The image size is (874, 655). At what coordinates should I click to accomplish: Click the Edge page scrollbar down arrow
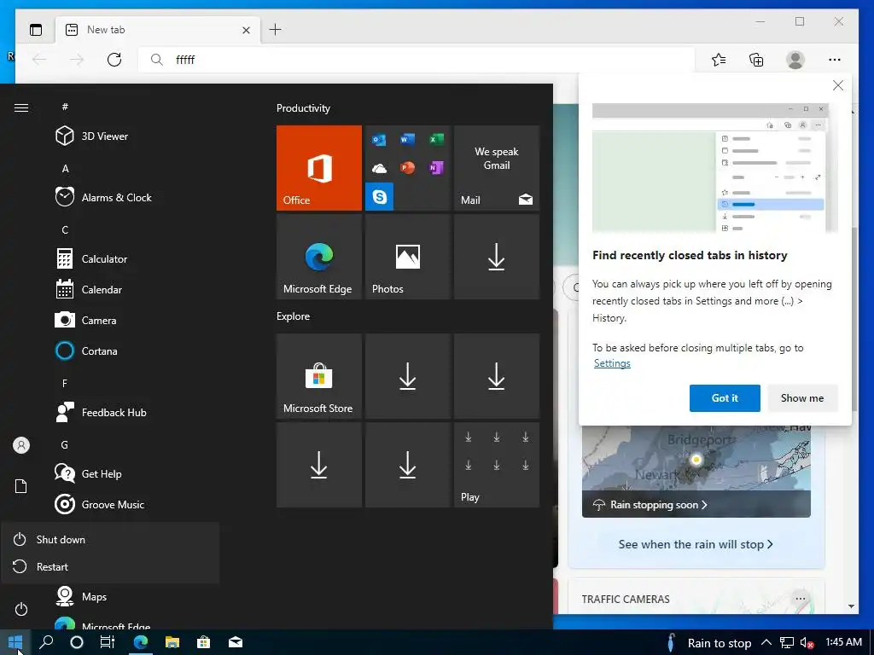click(851, 606)
